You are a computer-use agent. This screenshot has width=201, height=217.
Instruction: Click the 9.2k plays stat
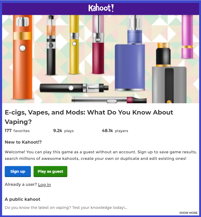point(63,131)
